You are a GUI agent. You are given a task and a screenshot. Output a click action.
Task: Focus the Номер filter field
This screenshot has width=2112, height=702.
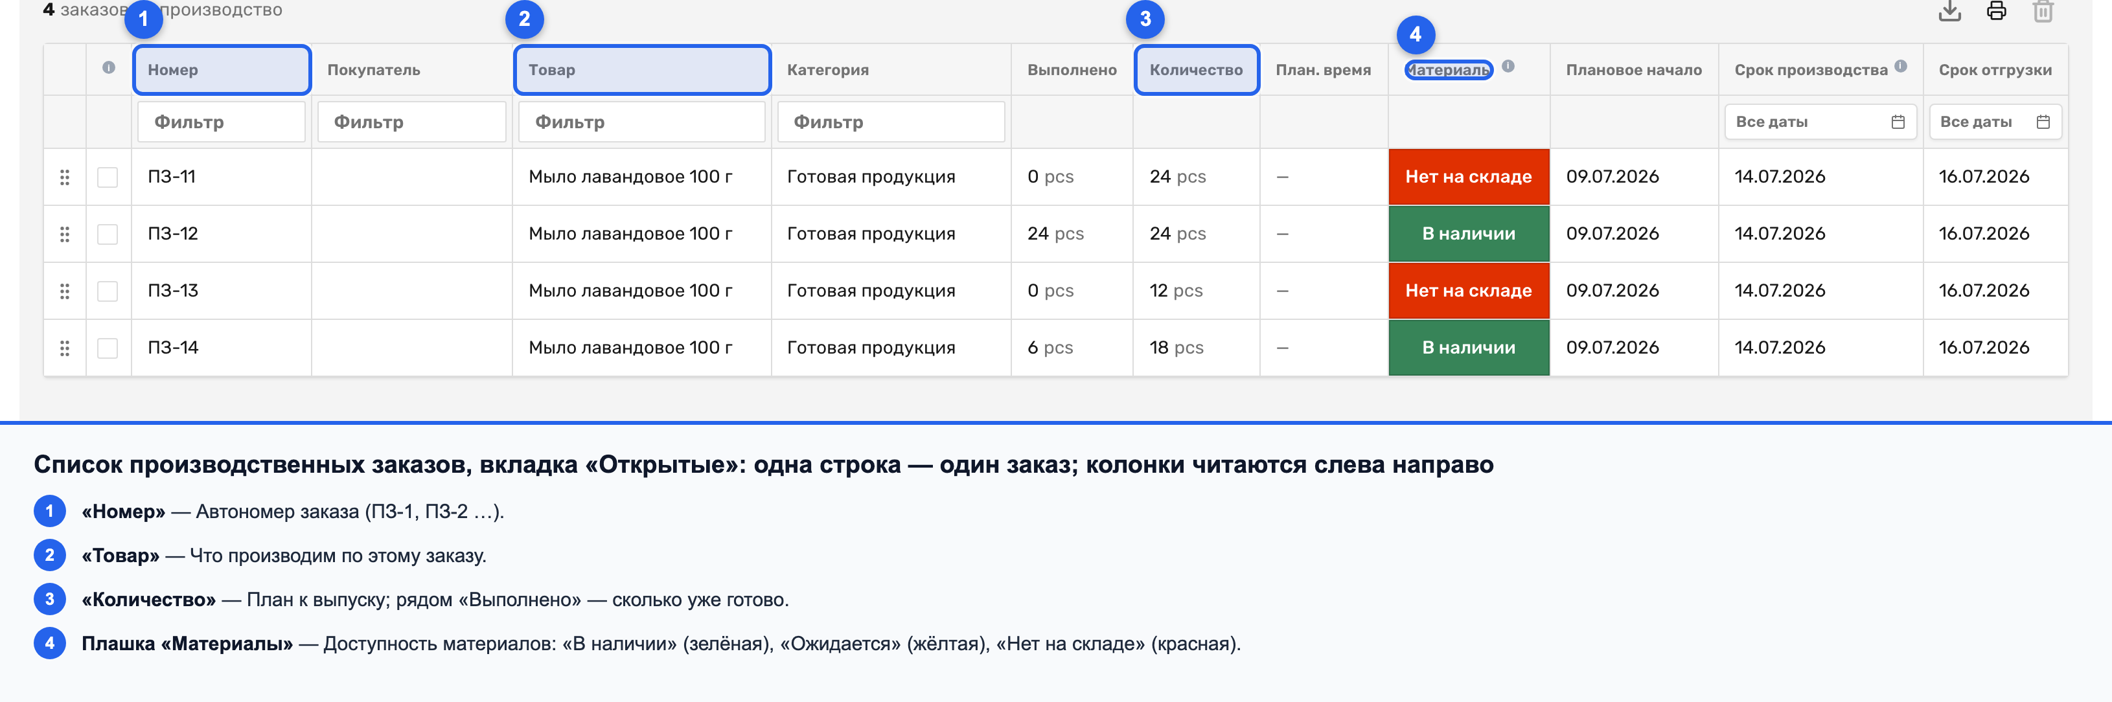(x=222, y=122)
